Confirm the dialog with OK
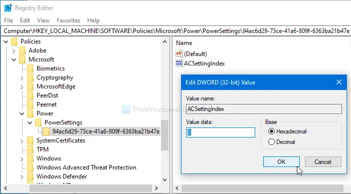This screenshot has width=351, height=194. click(281, 161)
